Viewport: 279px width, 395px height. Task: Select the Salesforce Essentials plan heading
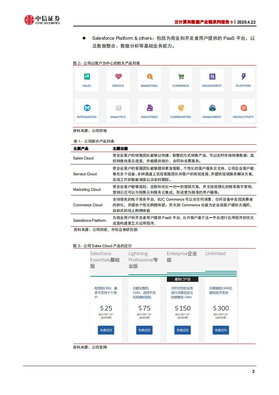pyautogui.click(x=105, y=260)
